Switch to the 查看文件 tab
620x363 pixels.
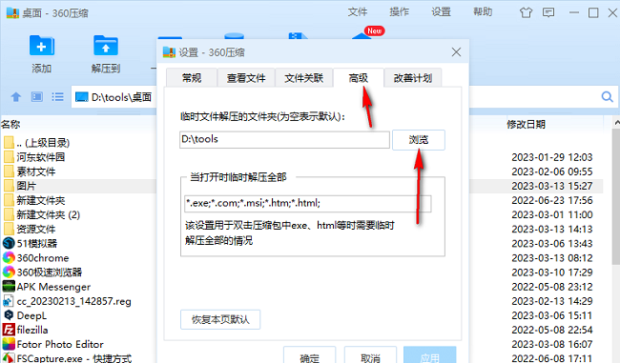pyautogui.click(x=246, y=78)
